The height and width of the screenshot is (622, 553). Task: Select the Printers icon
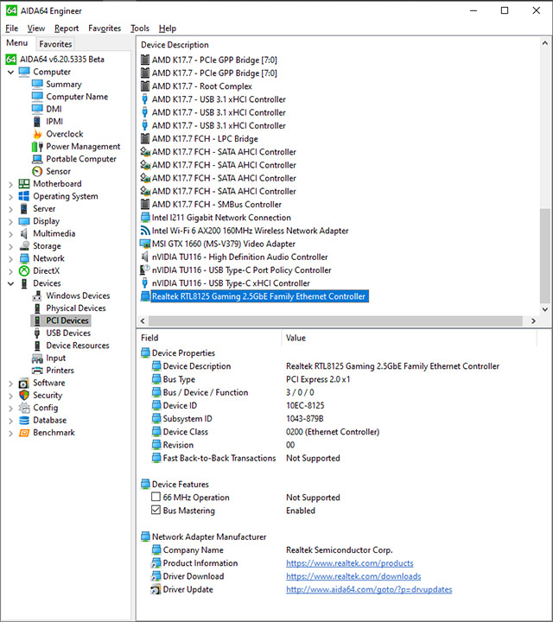click(37, 370)
